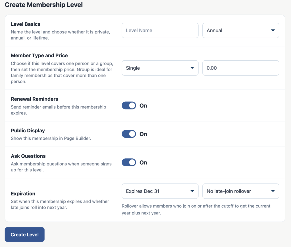Click the Create Membership Level heading
Screen dimensions: 291x247
tap(43, 5)
